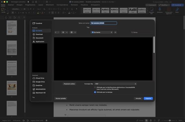Click the Salva col nome field

104,23
